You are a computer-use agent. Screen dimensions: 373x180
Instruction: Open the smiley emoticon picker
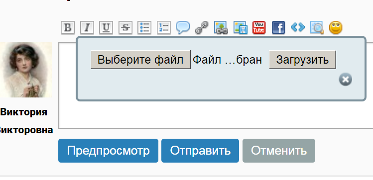tap(336, 27)
